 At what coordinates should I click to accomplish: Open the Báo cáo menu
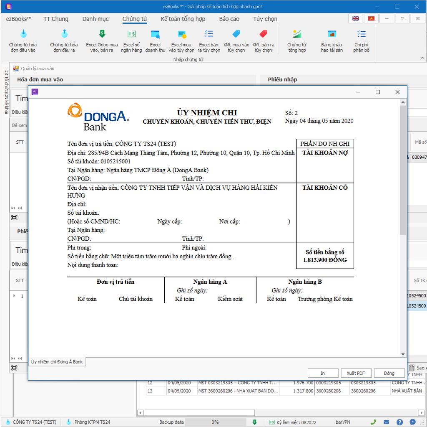tap(229, 19)
